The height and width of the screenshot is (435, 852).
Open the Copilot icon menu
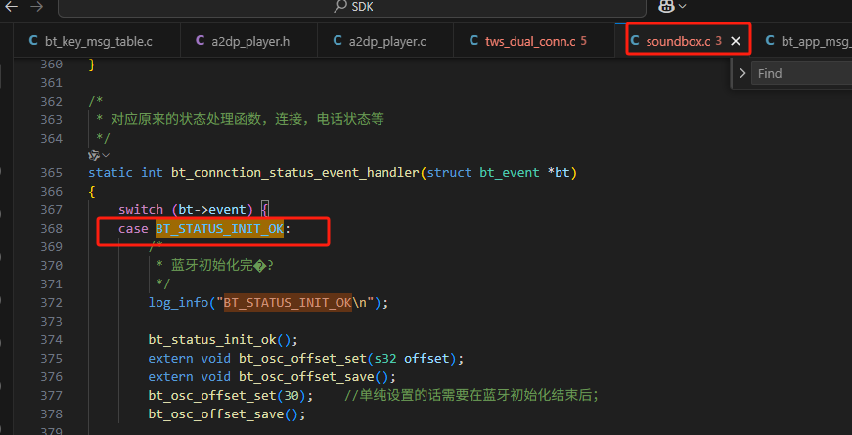pyautogui.click(x=667, y=6)
